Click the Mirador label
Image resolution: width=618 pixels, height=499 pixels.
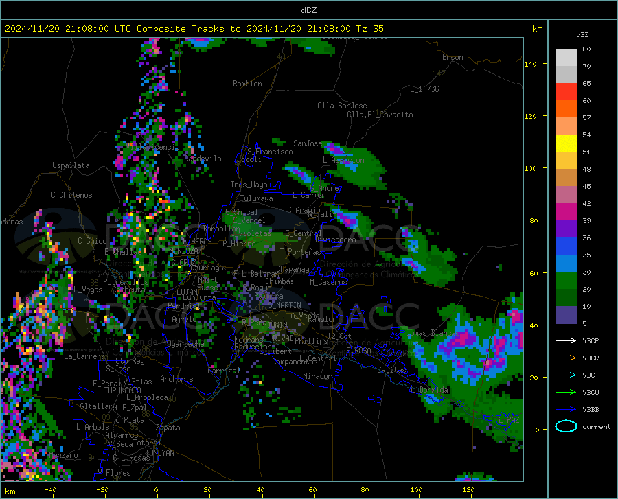[317, 376]
